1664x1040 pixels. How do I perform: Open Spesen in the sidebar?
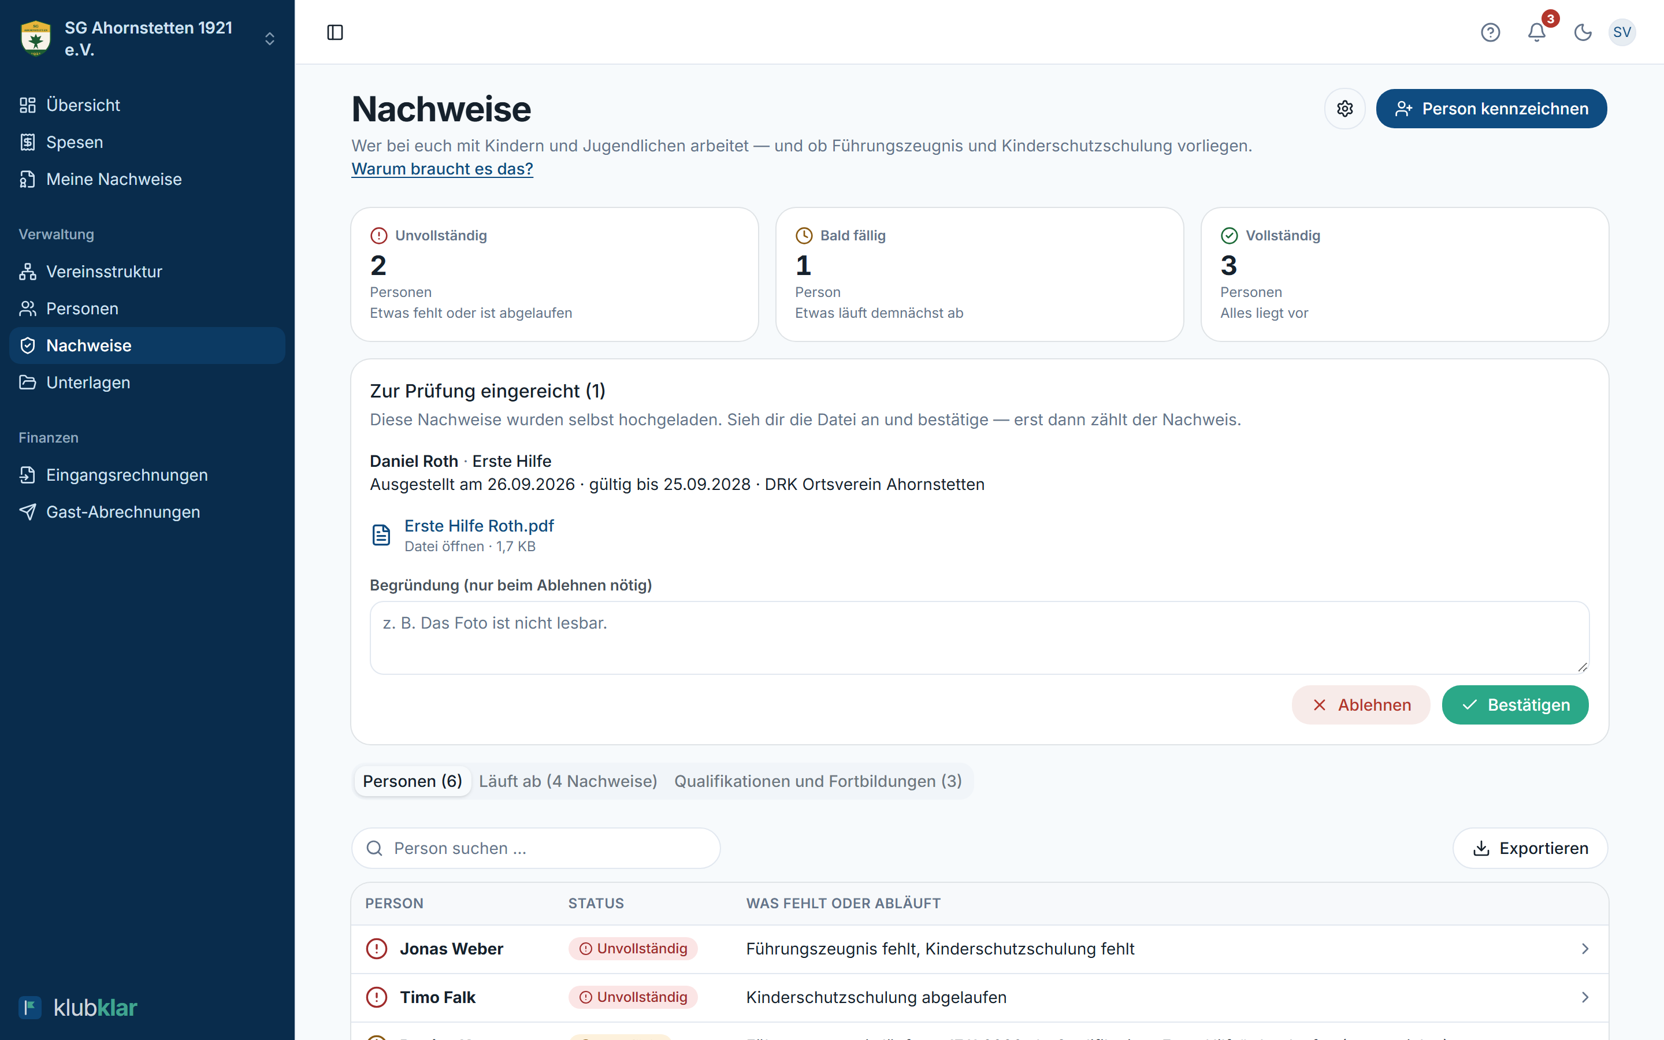point(147,142)
